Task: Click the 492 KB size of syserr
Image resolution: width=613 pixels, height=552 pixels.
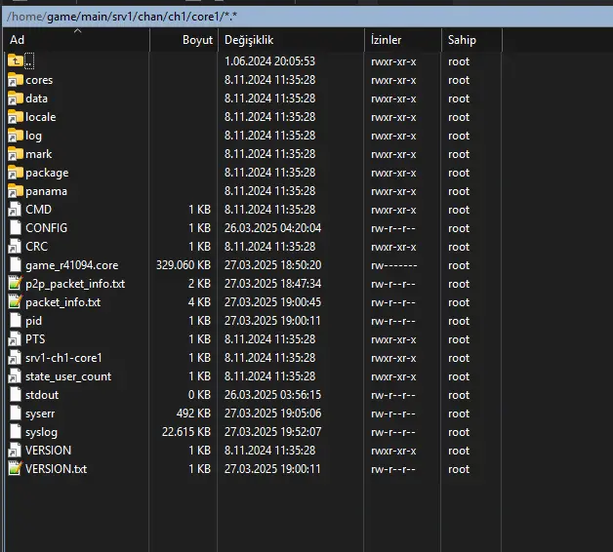Action: tap(193, 414)
